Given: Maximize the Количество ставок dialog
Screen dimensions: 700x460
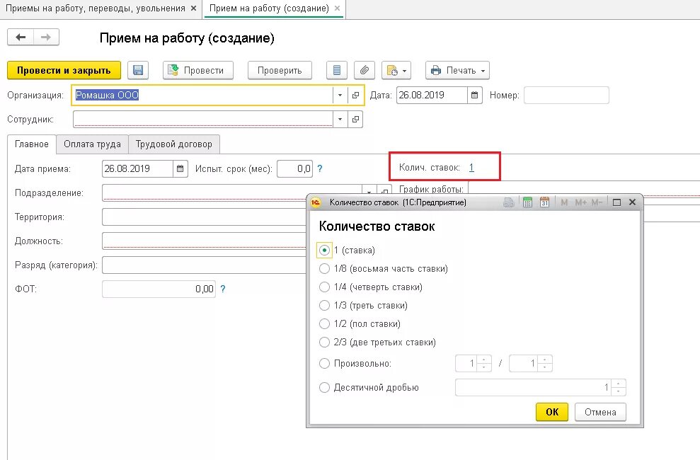Looking at the screenshot, I should pyautogui.click(x=617, y=202).
